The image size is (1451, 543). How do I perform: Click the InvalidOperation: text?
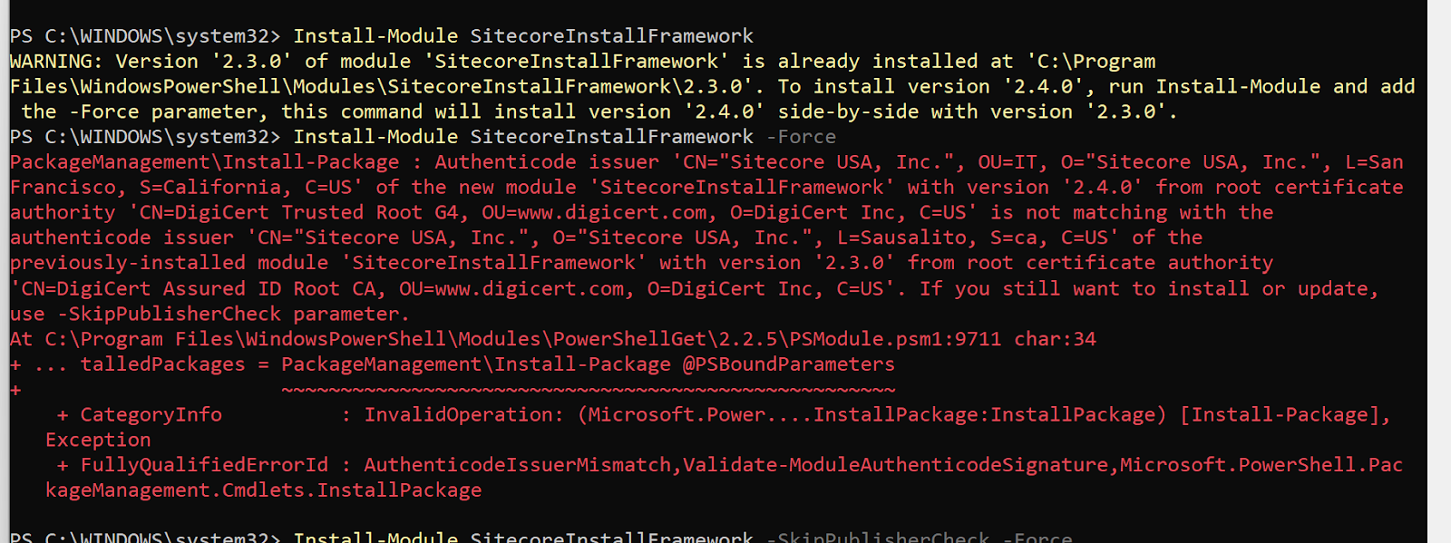coord(464,415)
